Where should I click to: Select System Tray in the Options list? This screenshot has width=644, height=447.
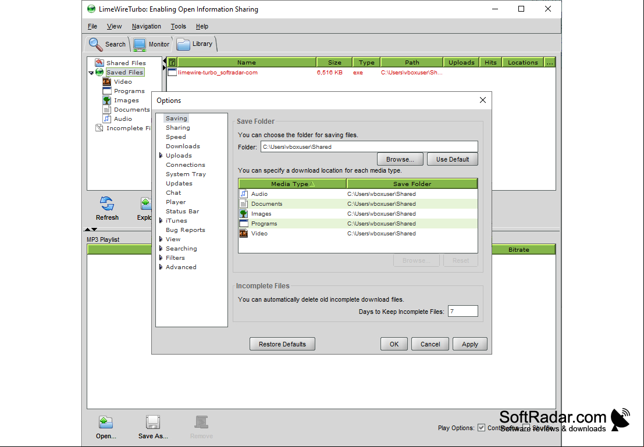[186, 174]
